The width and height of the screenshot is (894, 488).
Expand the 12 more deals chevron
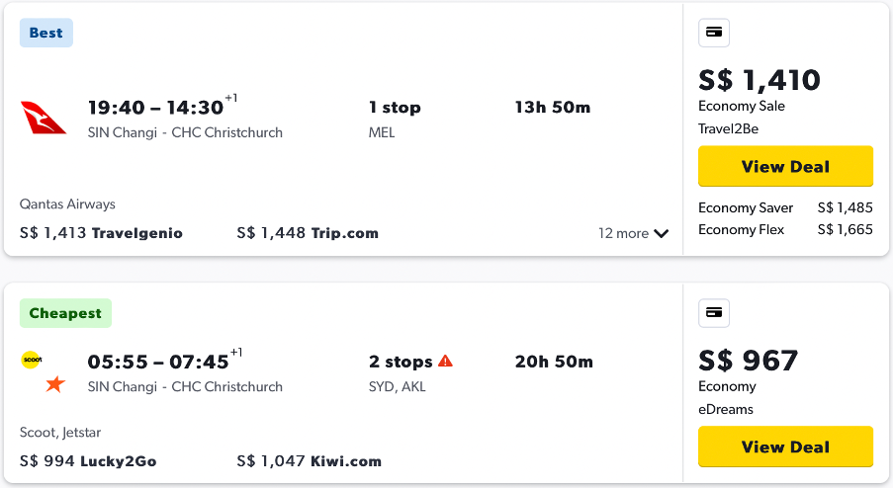point(661,234)
